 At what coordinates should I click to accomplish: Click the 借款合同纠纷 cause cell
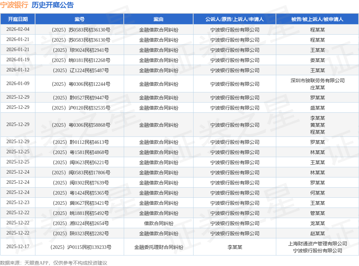pyautogui.click(x=158, y=223)
